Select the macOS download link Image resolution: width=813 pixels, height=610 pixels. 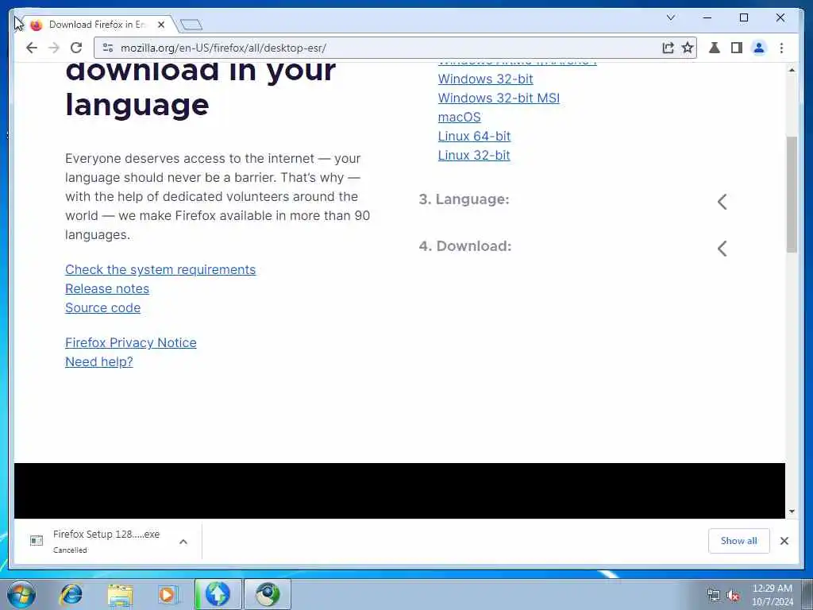[460, 118]
